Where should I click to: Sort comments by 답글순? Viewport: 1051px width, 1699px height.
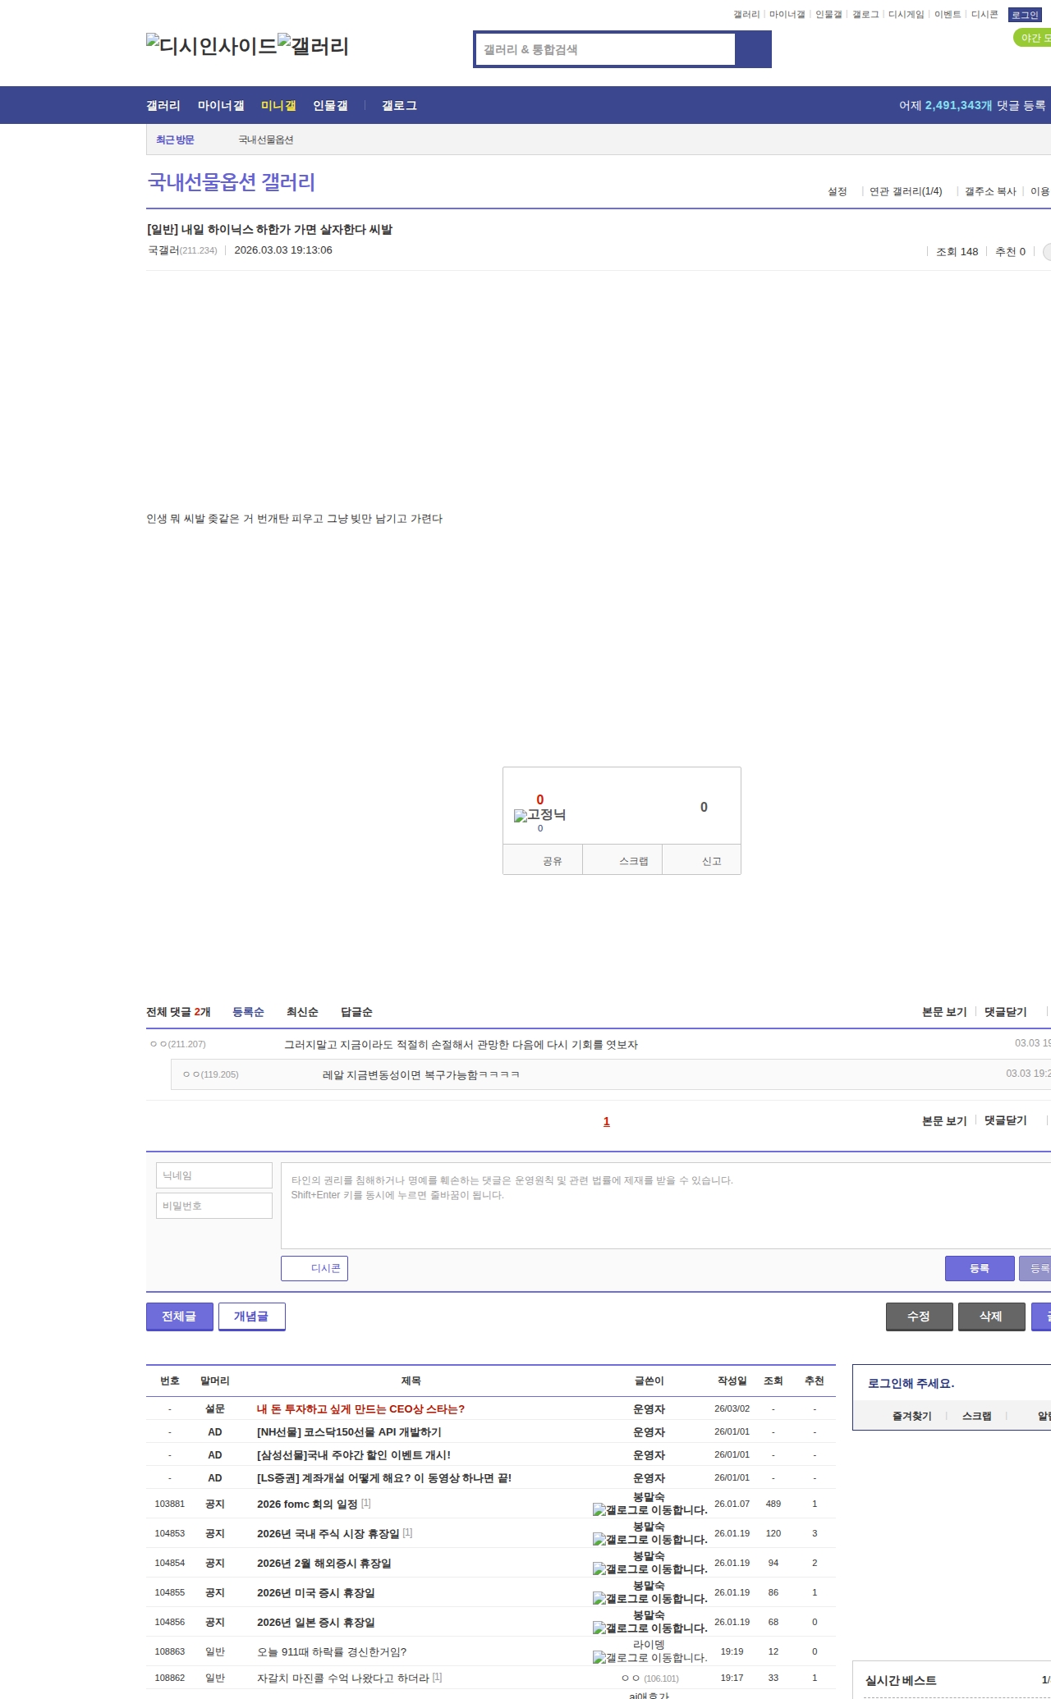(x=356, y=1012)
